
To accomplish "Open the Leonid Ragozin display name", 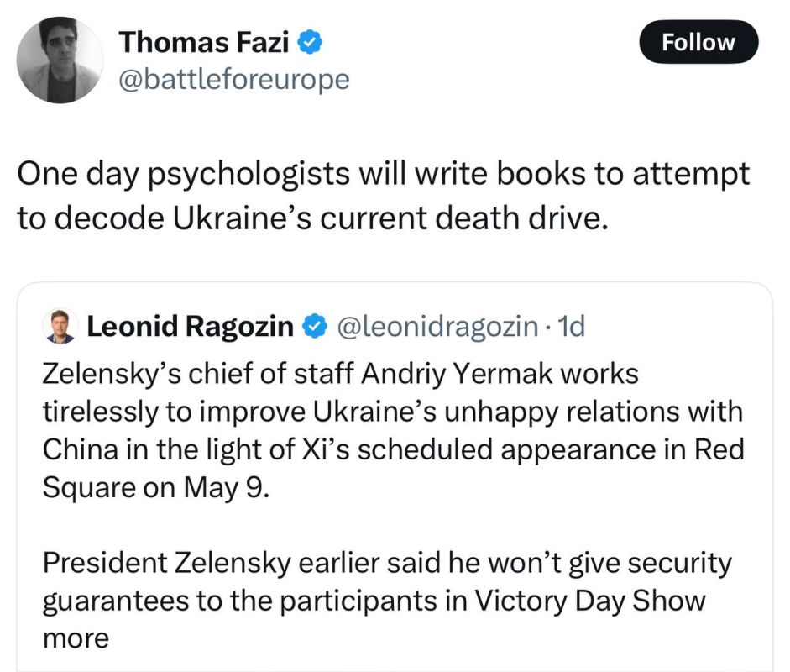I will pyautogui.click(x=191, y=327).
